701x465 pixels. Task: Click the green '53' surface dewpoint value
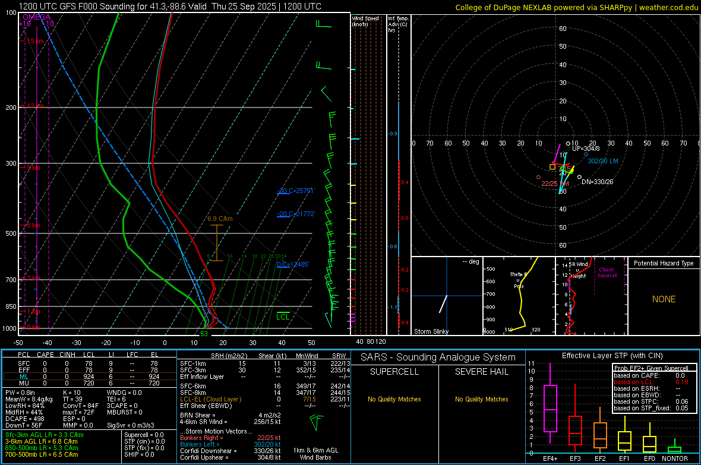click(204, 334)
